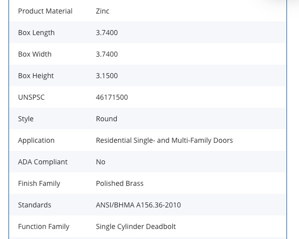The width and height of the screenshot is (299, 239).
Task: Select the Box Width value 3.7400
Action: tap(107, 54)
